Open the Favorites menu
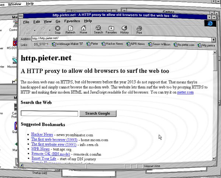 click(x=72, y=21)
